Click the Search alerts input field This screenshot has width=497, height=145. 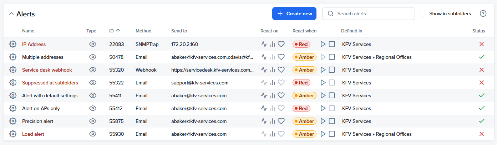tap(369, 14)
